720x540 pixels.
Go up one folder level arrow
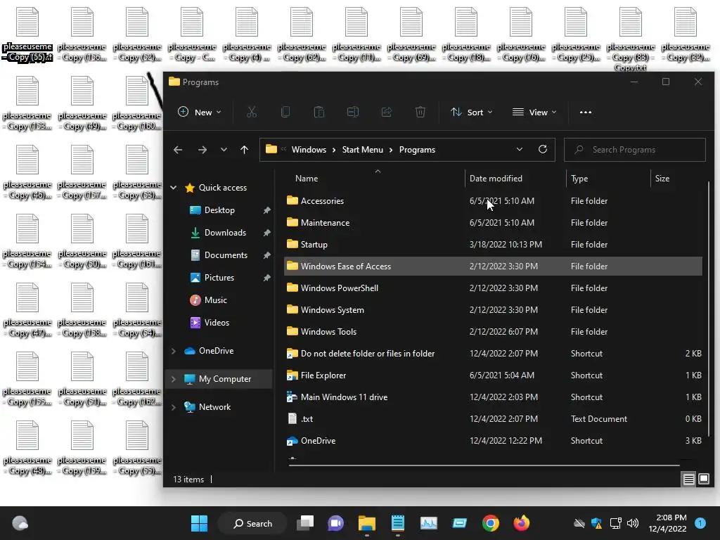click(244, 150)
